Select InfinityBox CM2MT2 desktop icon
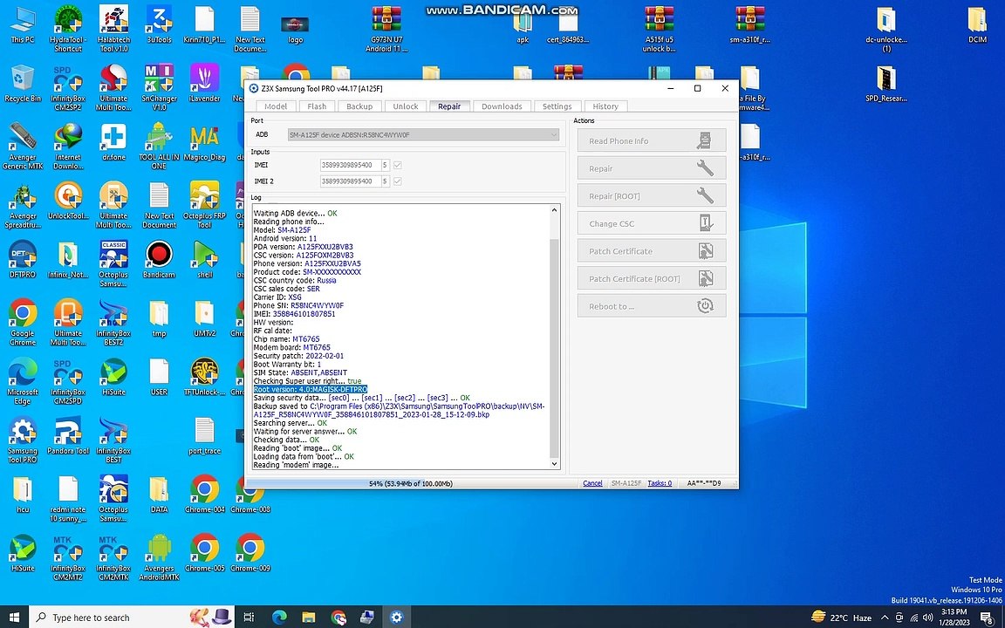The image size is (1005, 628). (68, 557)
